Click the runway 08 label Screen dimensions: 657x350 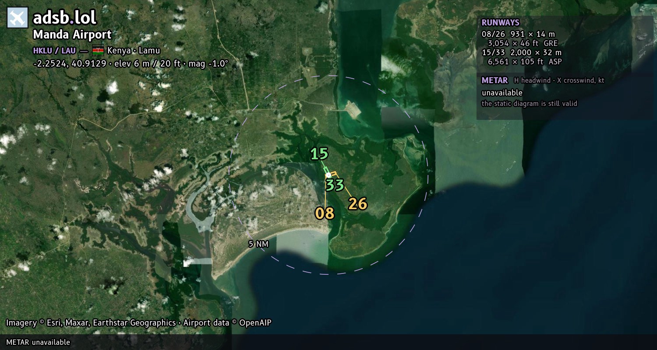(325, 213)
